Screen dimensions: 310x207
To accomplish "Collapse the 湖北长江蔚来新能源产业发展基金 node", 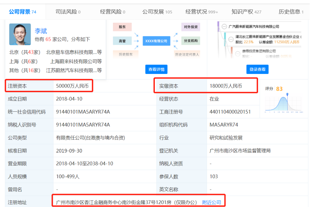I will tap(231, 39).
